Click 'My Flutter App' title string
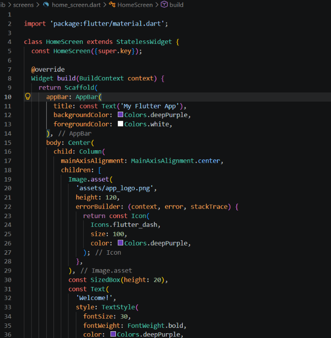 (x=150, y=106)
